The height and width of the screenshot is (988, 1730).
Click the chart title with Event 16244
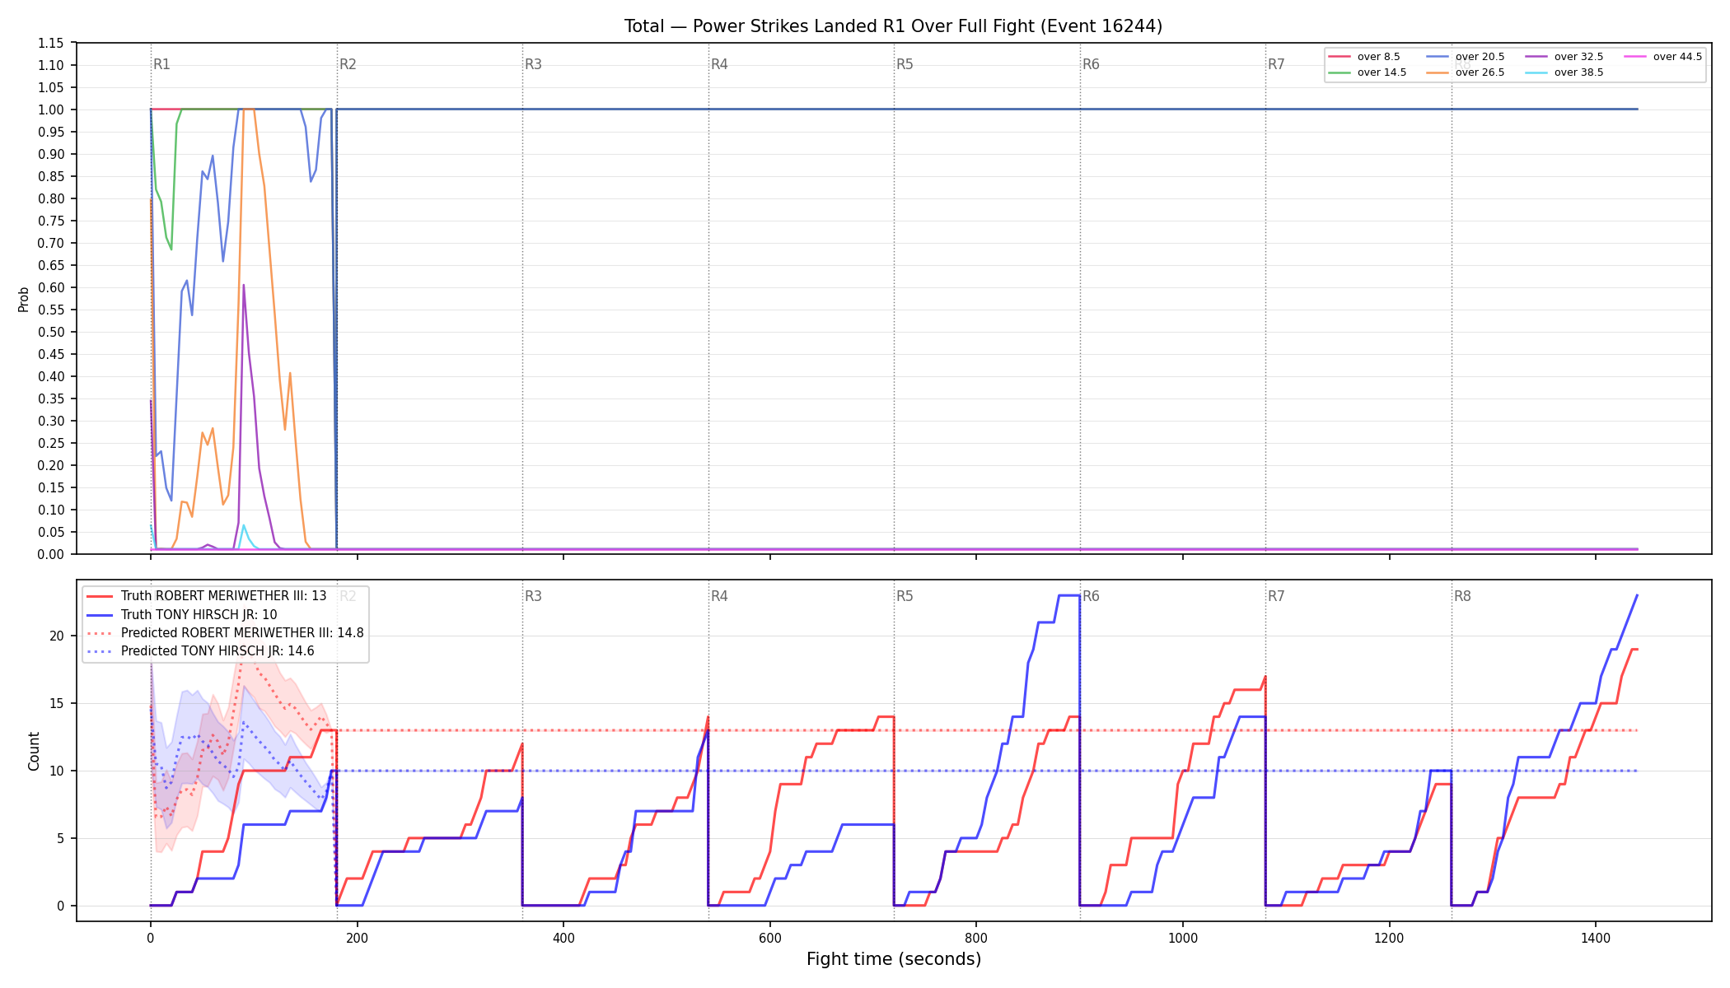click(x=893, y=26)
